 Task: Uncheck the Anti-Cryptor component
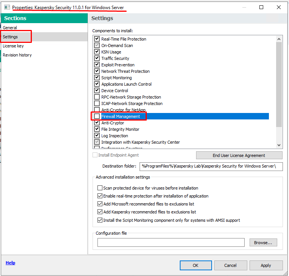coord(97,123)
